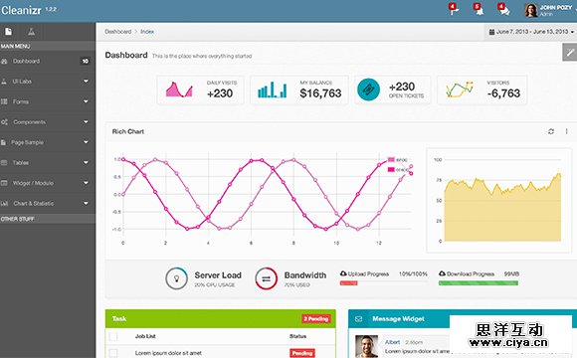Open the chat messages icon in header
This screenshot has height=358, width=577.
(503, 10)
